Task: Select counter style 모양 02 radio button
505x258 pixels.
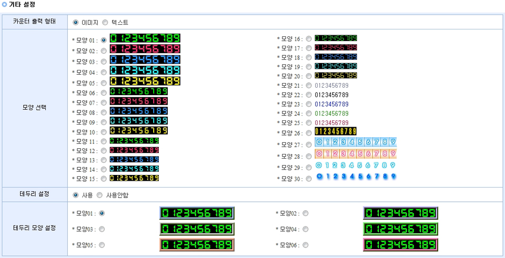Action: 104,51
